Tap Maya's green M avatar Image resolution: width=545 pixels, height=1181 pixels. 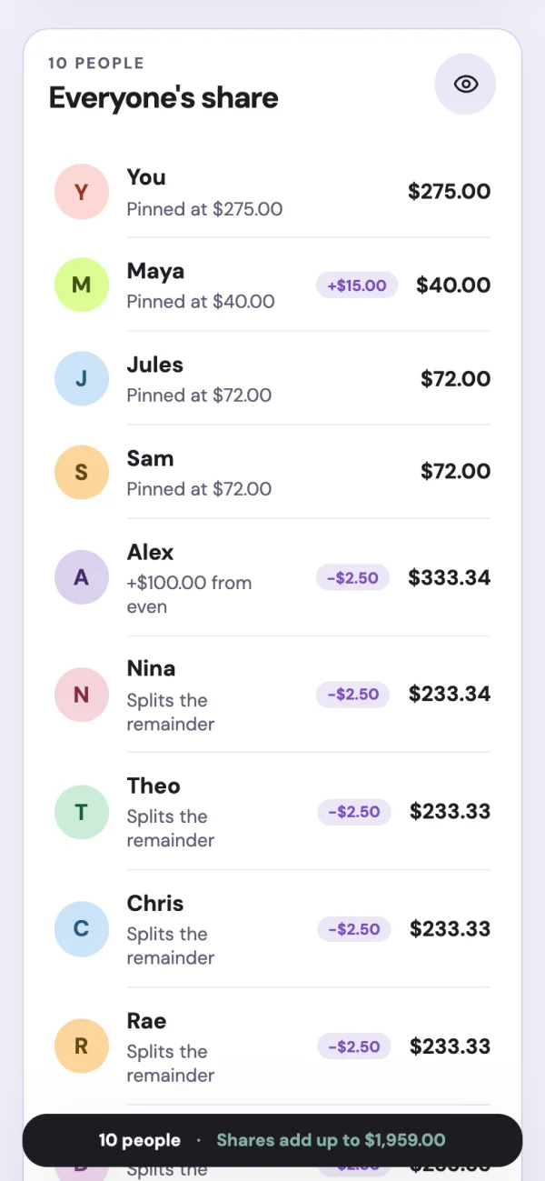coord(82,285)
